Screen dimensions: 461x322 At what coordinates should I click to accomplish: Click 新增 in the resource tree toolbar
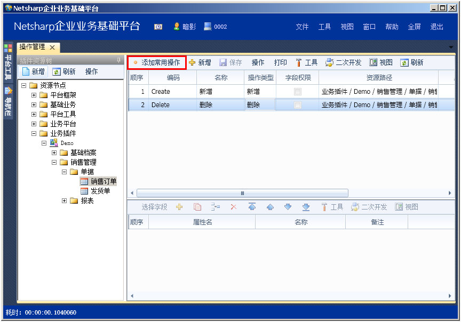click(x=34, y=71)
